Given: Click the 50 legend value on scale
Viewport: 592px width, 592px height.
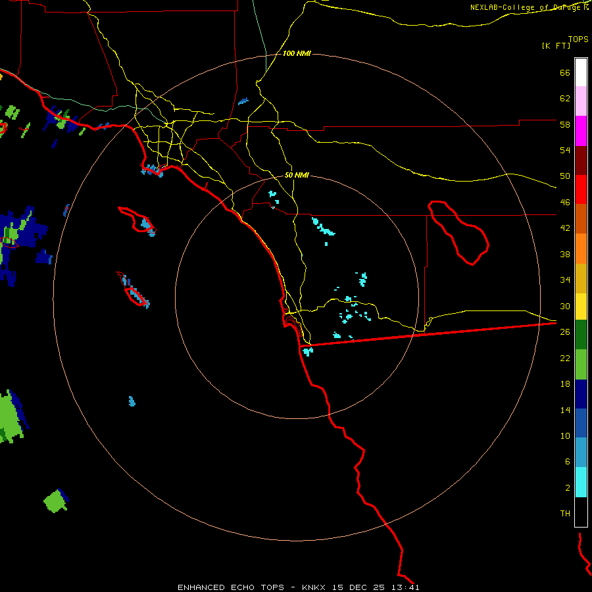Looking at the screenshot, I should click(565, 176).
